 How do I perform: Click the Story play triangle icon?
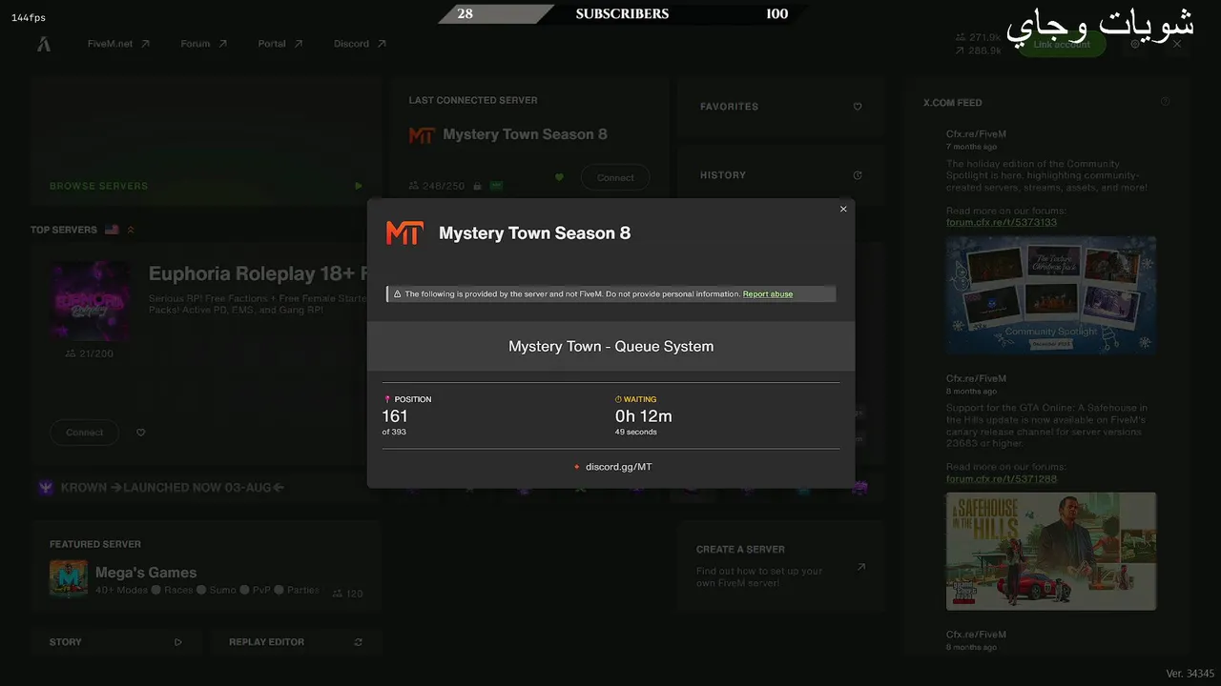pyautogui.click(x=178, y=642)
